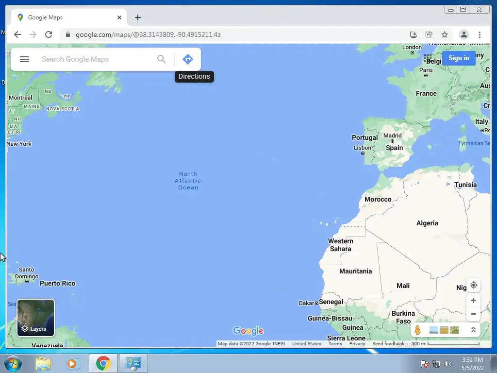Open the Privacy link in map footer
The width and height of the screenshot is (497, 373).
point(357,343)
